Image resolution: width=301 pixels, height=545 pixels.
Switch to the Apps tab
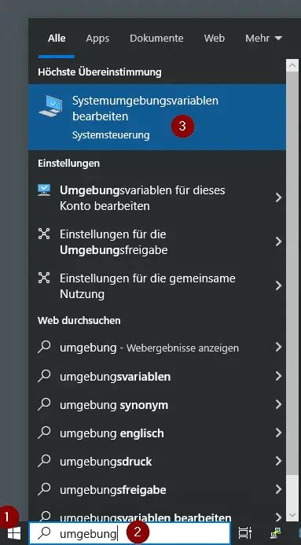coord(97,39)
